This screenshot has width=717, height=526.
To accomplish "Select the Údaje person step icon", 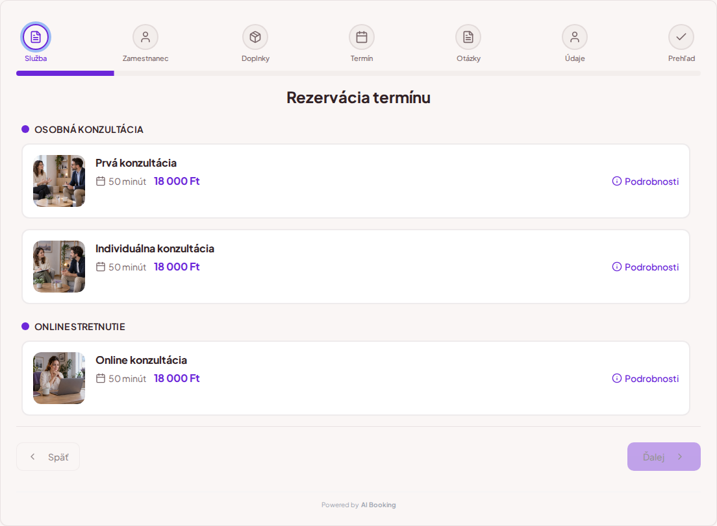I will pos(575,37).
